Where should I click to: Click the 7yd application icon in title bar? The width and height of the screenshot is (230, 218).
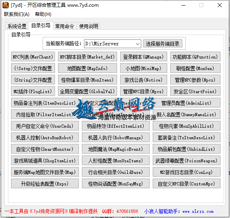pyautogui.click(x=6, y=5)
